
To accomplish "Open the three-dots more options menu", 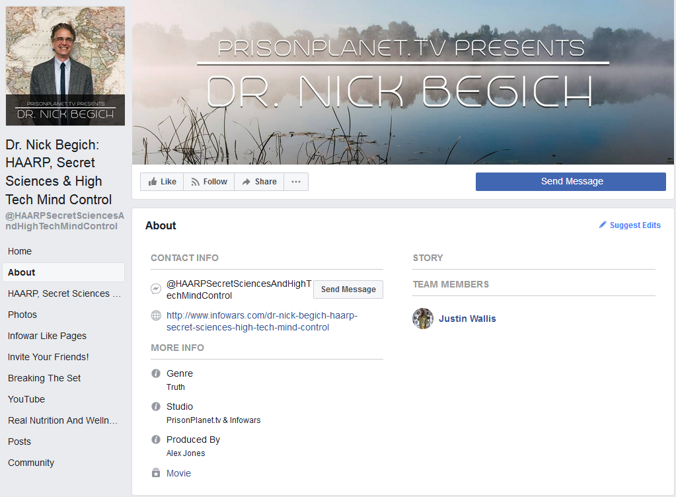I will (x=296, y=182).
